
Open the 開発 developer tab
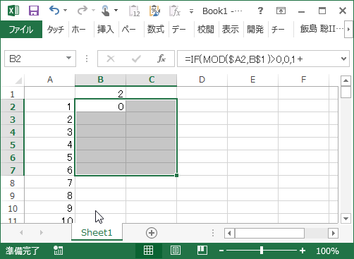pos(255,30)
